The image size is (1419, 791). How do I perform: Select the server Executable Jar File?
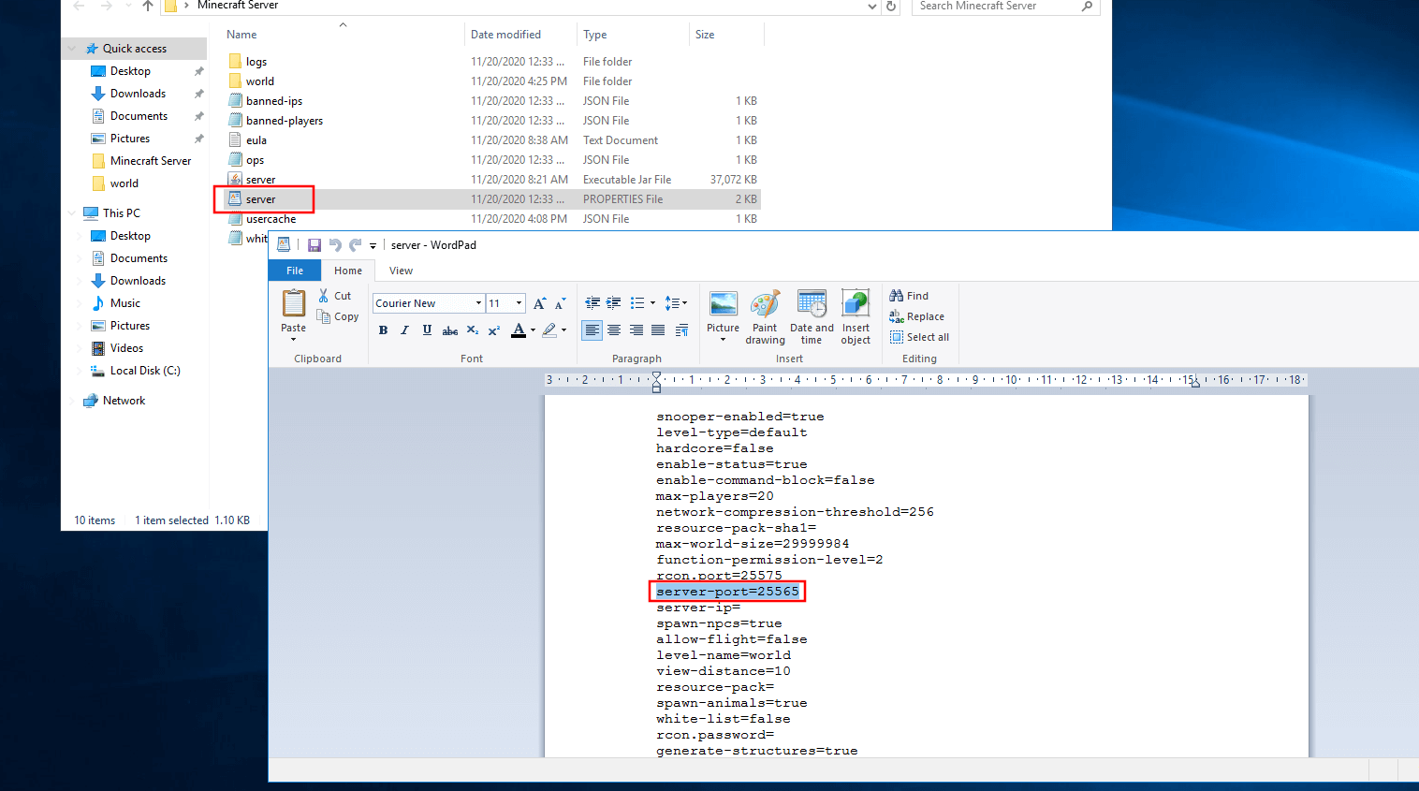pos(260,180)
